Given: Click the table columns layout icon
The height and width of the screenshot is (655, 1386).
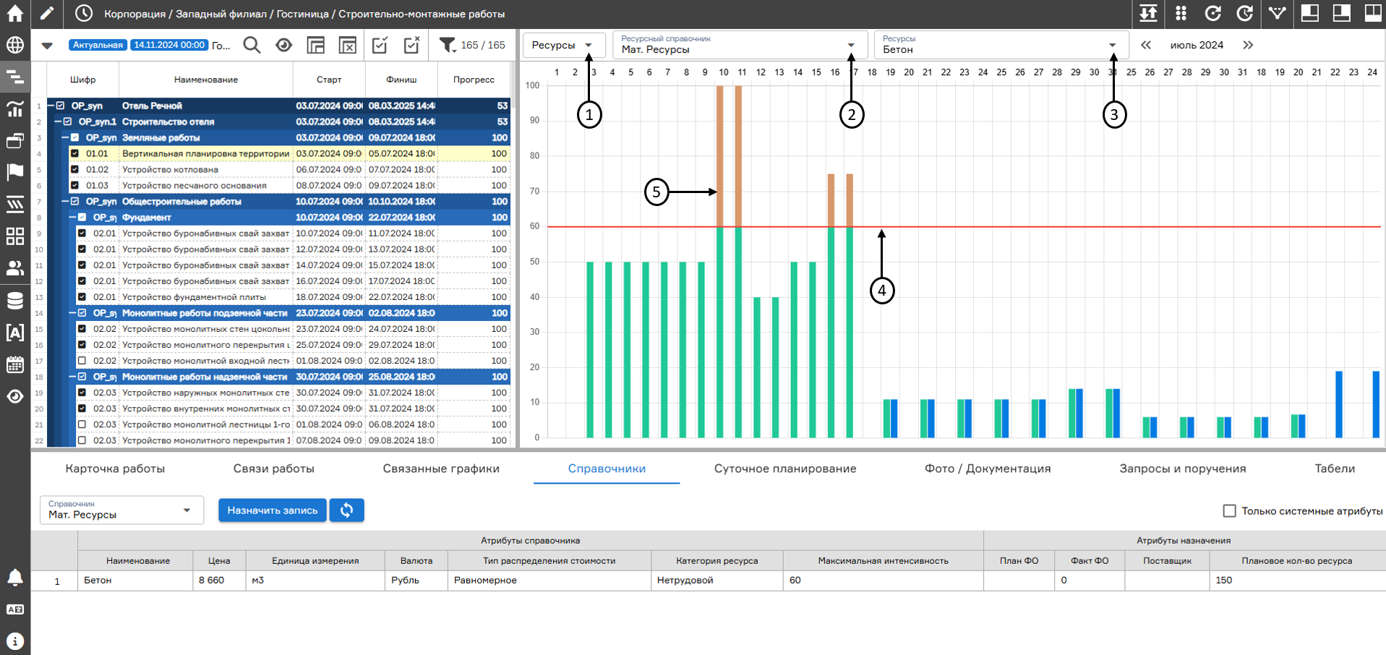Looking at the screenshot, I should pyautogui.click(x=316, y=45).
